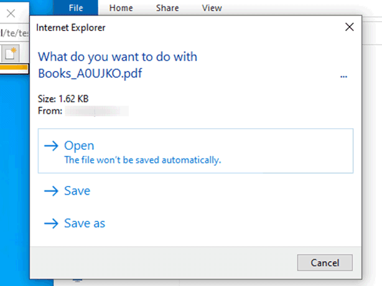Open the File ribbon tab
382x286 pixels.
tap(76, 8)
